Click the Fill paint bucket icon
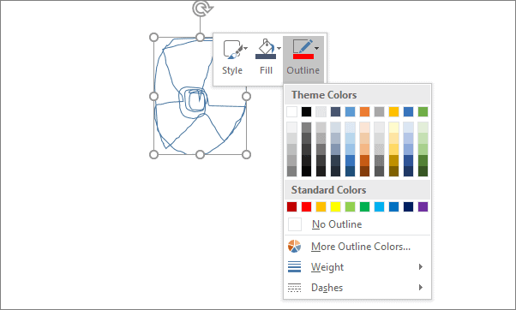The image size is (516, 310). (x=266, y=50)
